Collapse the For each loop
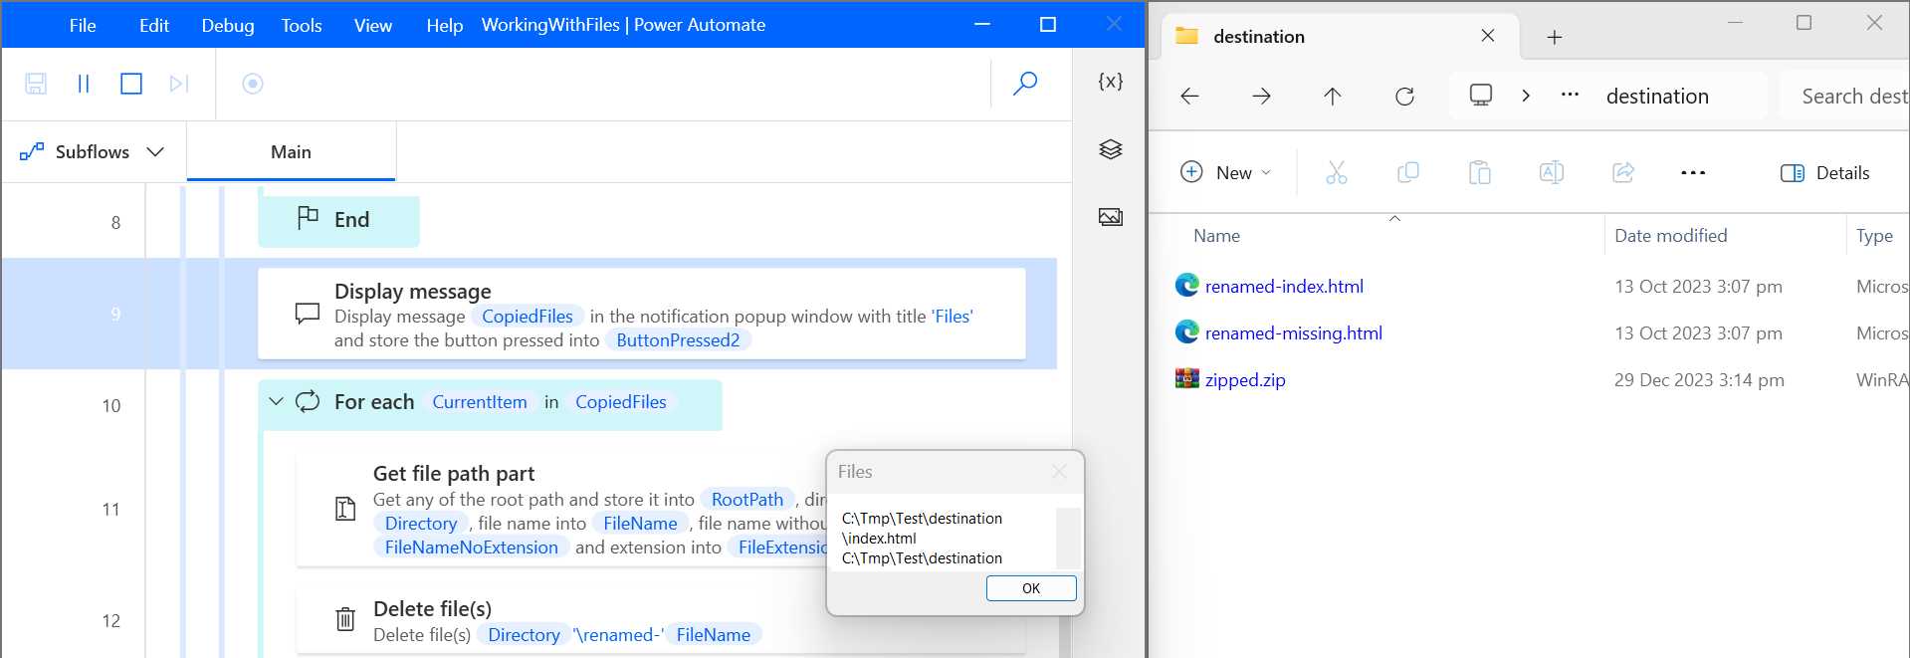 276,402
